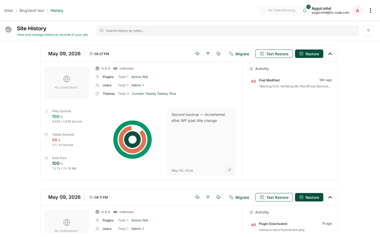Click the filter lines icon for 08:11 PM backup
The height and width of the screenshot is (237, 380).
[208, 197]
